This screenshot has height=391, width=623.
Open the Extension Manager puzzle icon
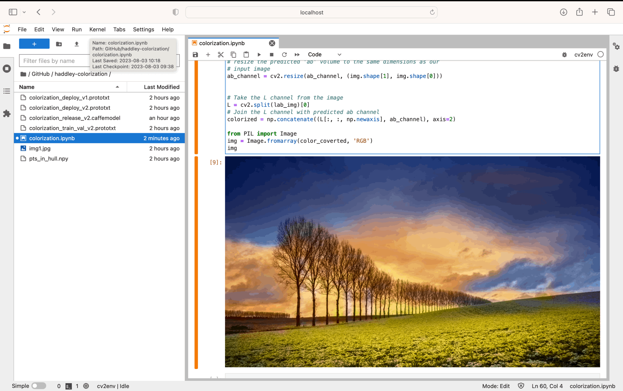pyautogui.click(x=7, y=114)
